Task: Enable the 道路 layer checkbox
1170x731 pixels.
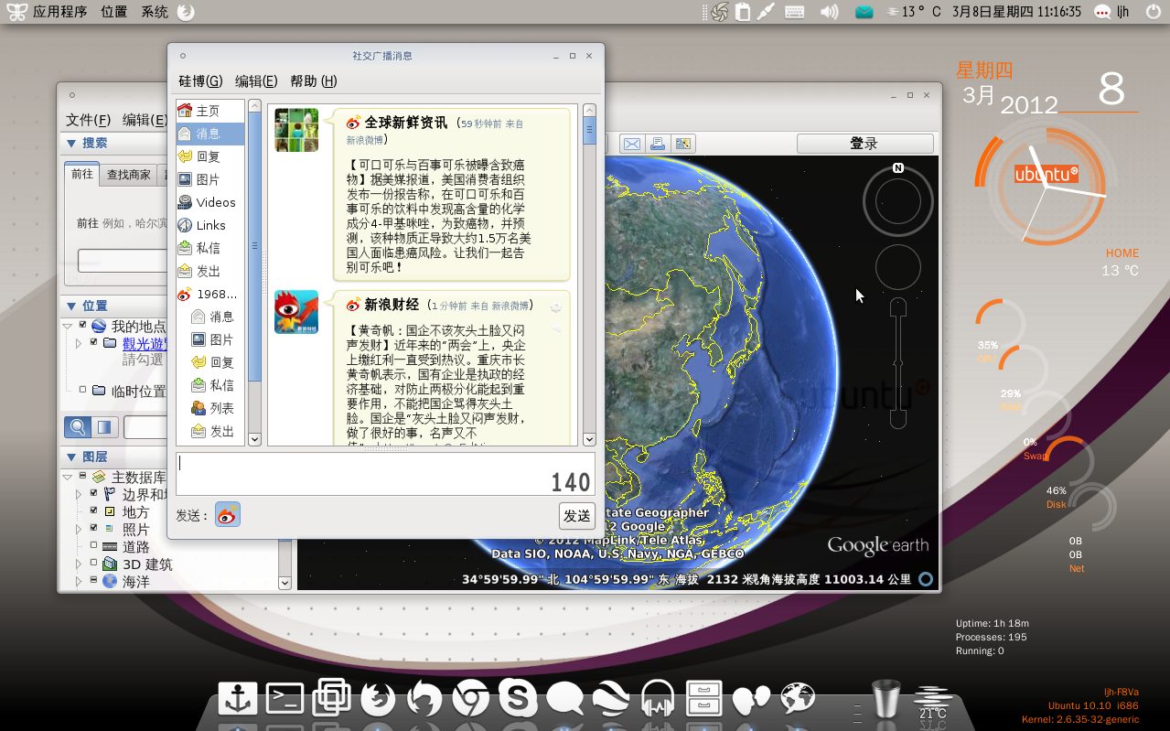Action: (93, 545)
